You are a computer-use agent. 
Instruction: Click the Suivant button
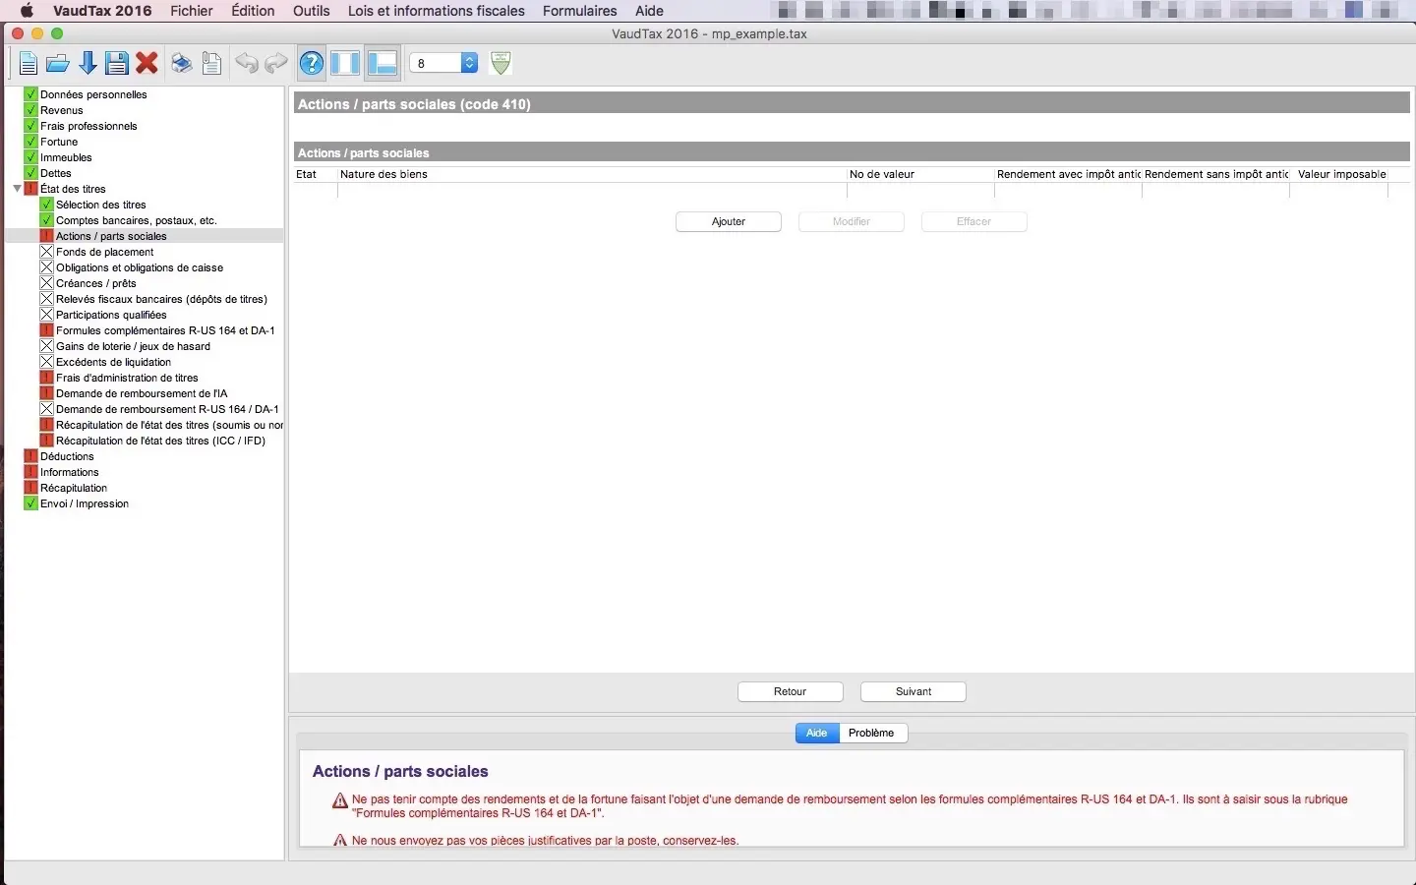coord(914,692)
